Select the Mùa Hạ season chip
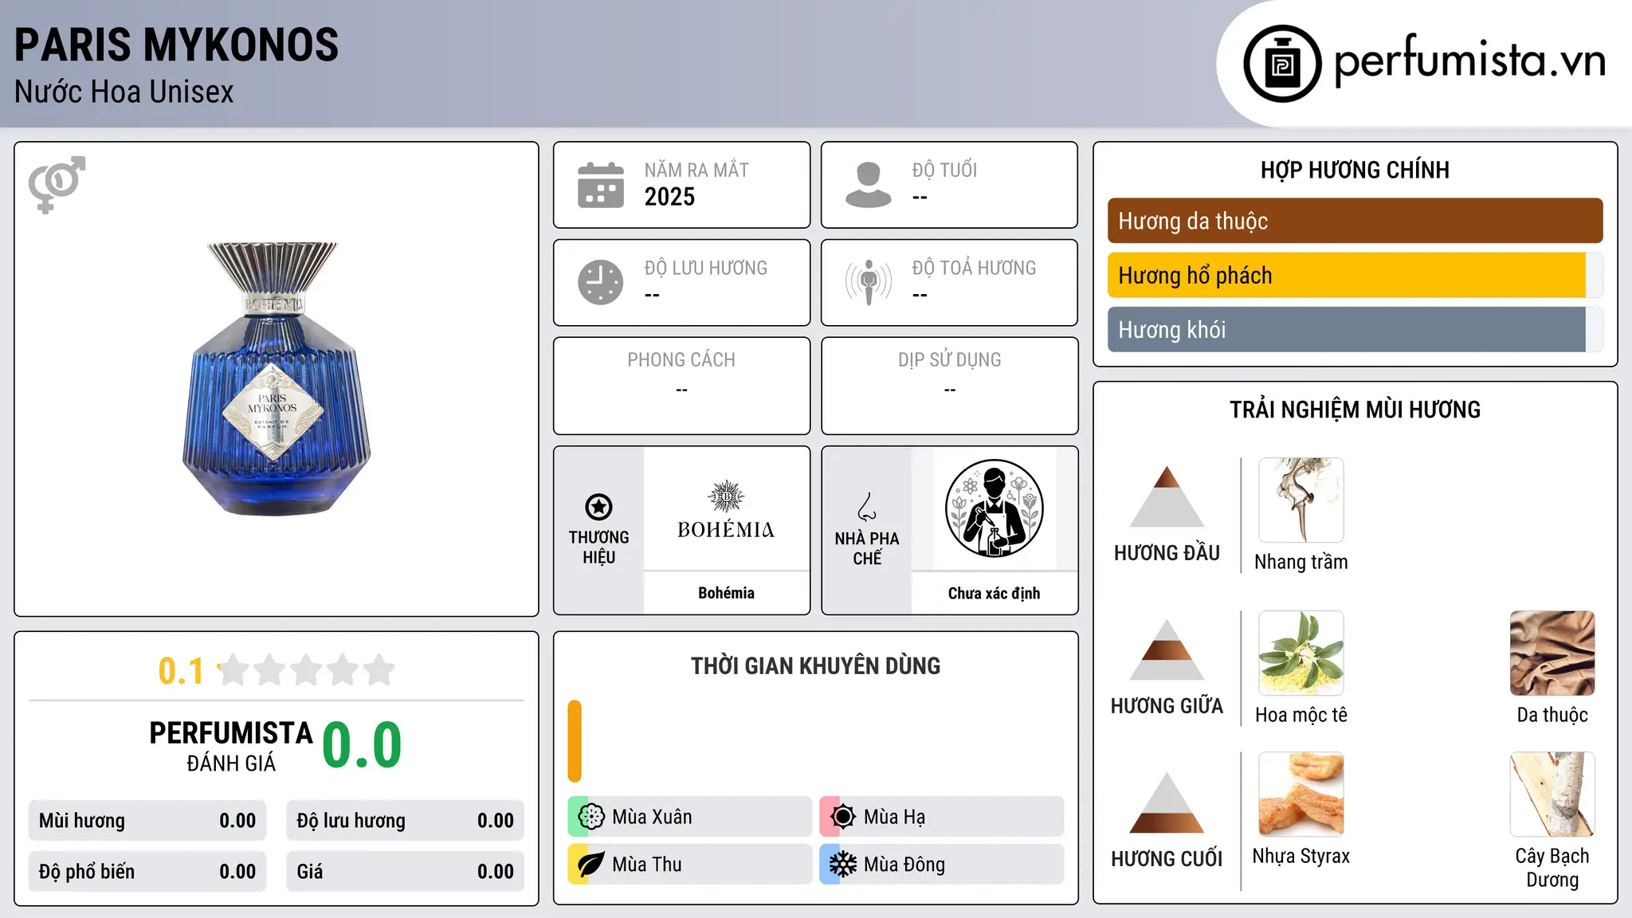1632x918 pixels. (941, 816)
